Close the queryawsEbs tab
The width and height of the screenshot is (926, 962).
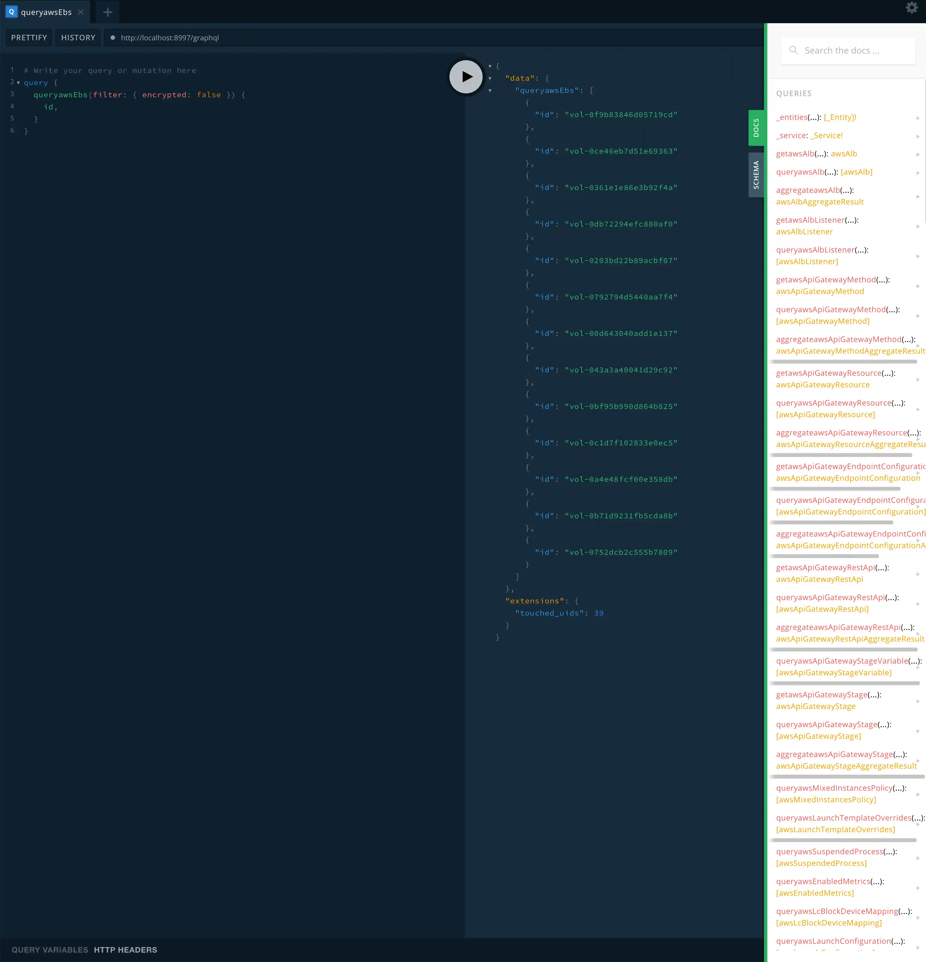pos(81,12)
